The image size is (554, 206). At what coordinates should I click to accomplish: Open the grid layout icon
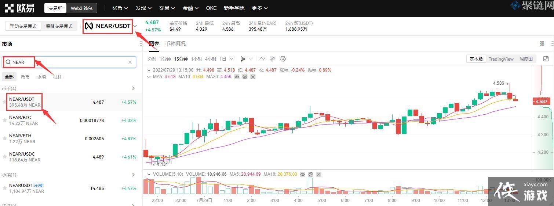(x=542, y=43)
